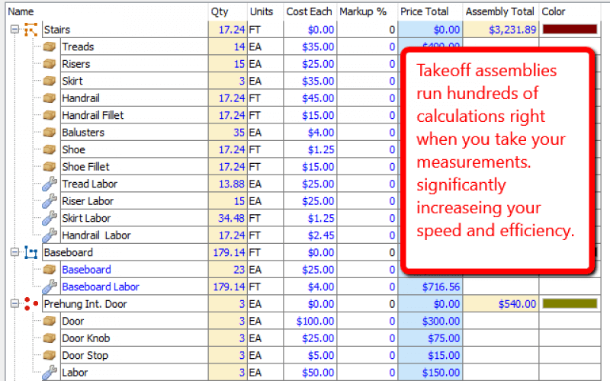This screenshot has height=381, width=610.
Task: Click the Handrail Labor wrench icon
Action: coord(50,235)
